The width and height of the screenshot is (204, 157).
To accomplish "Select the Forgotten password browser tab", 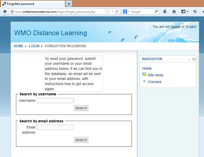I will pos(33,4).
